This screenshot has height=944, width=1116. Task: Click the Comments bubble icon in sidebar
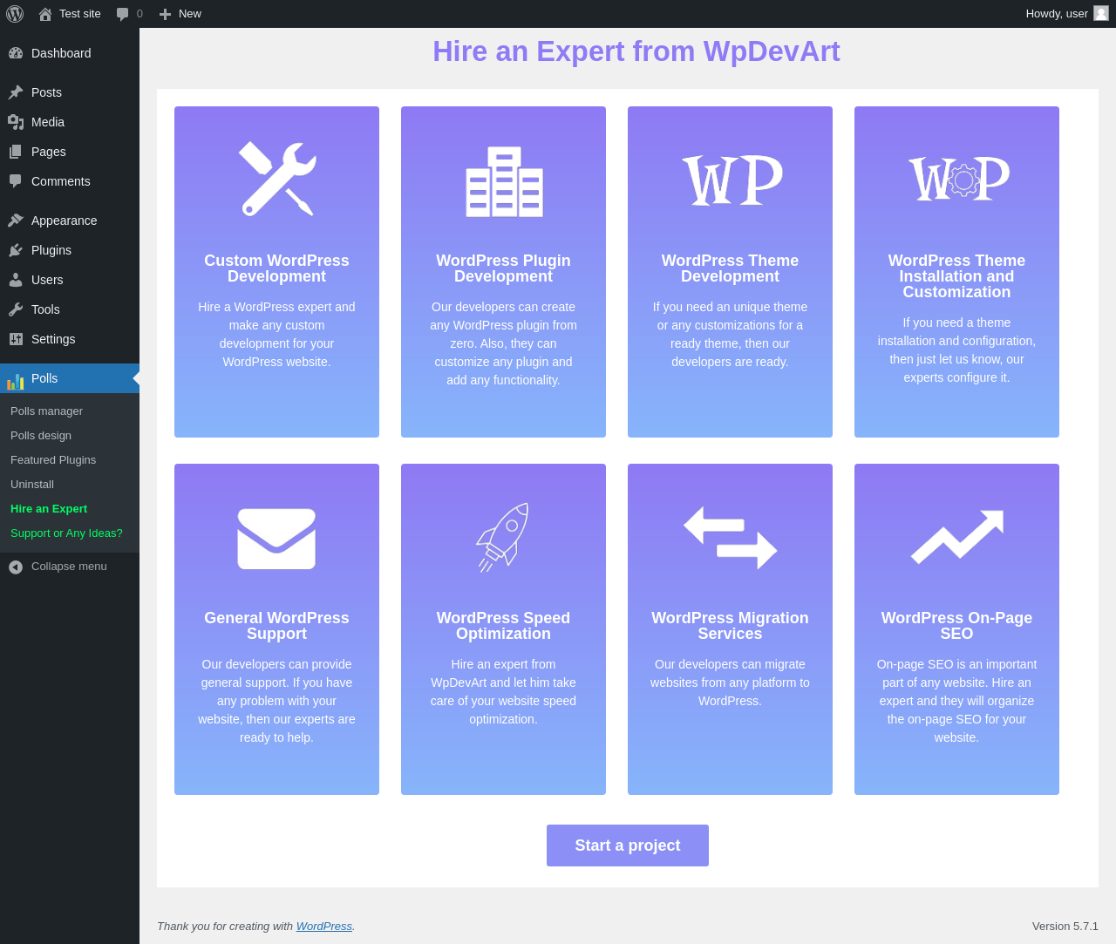16,181
